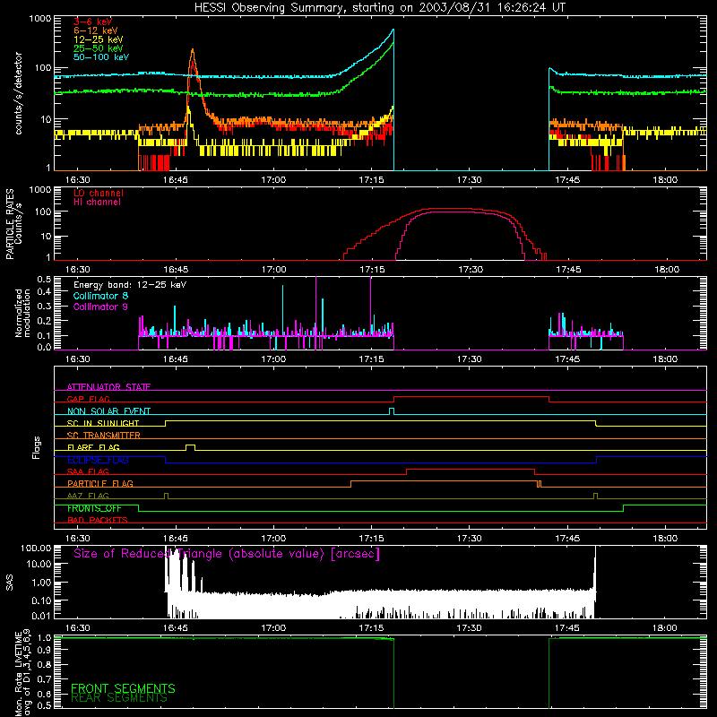717x717 pixels.
Task: Click the HESSI Observing Summary plot title
Action: click(x=380, y=8)
